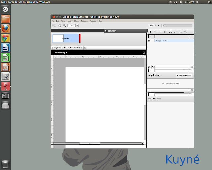
Task: Click the Hand tool beside the FC logo
Action: [x=60, y=26]
